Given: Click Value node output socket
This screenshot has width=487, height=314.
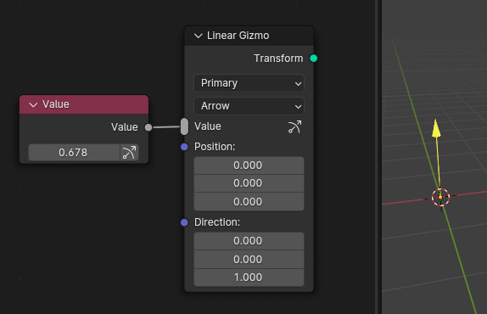Looking at the screenshot, I should [148, 127].
